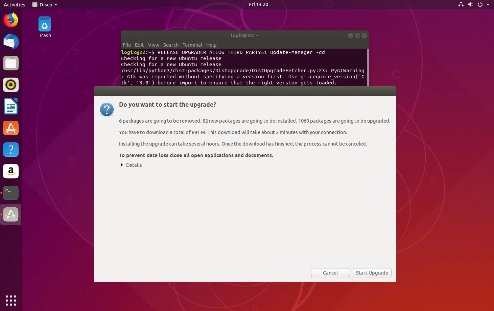This screenshot has height=311, width=494.
Task: Switch to the running Software Updater
Action: pyautogui.click(x=11, y=214)
